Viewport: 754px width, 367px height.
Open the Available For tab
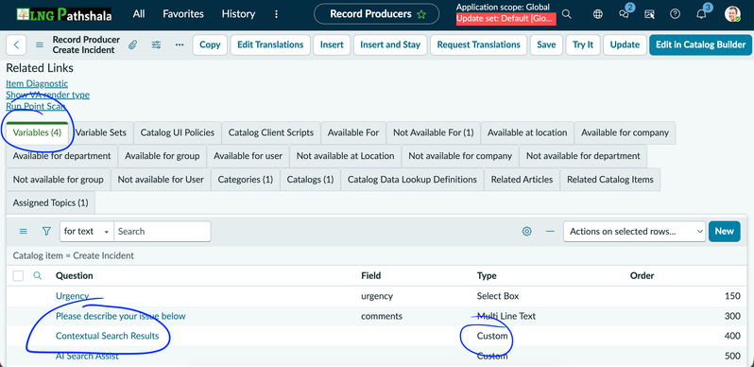coord(353,132)
